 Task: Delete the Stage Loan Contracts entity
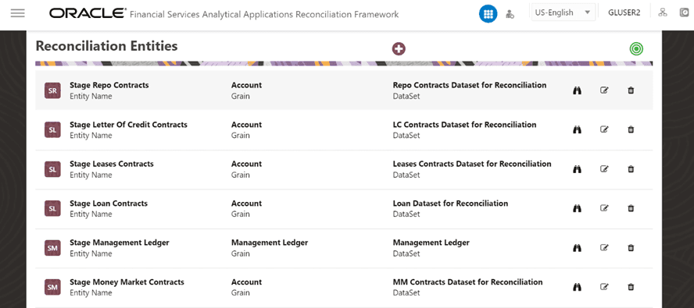(631, 208)
